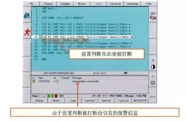186x121 pixels.
Task: Select line 10 LIN P5 CPDAT1
Action: pyautogui.click(x=87, y=37)
